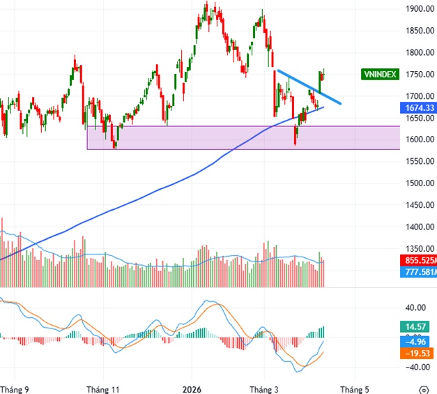Select the blue 1674.33 price label
The height and width of the screenshot is (394, 437).
419,107
